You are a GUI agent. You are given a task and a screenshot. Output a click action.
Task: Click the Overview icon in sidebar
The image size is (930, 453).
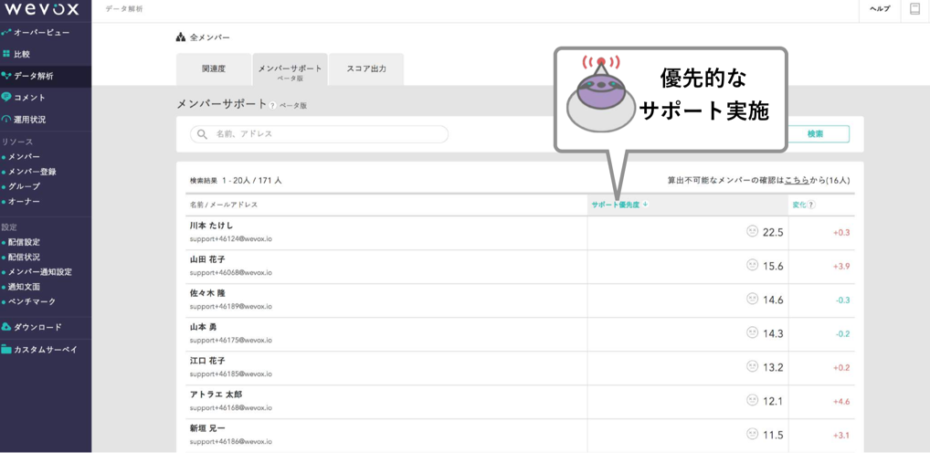pyautogui.click(x=6, y=33)
